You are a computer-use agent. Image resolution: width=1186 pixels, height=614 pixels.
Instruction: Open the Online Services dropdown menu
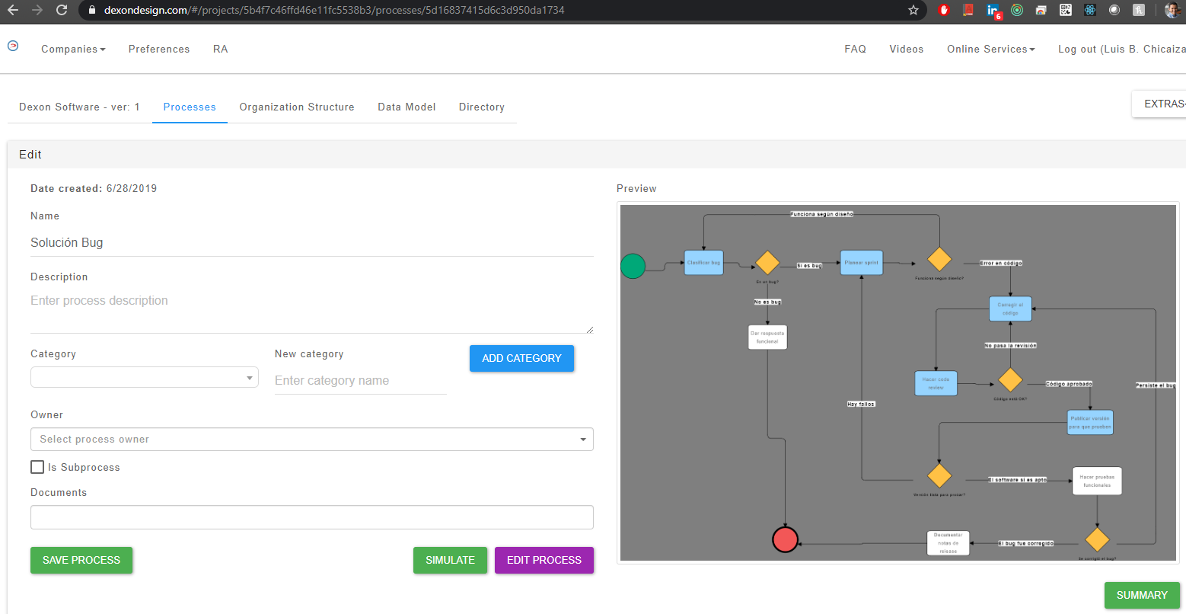point(990,49)
